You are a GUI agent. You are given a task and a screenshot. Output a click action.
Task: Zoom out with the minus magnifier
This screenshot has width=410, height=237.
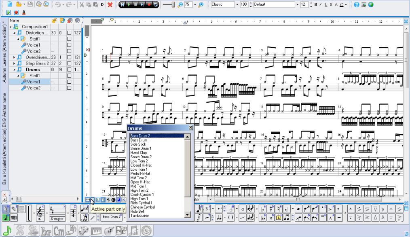pyautogui.click(x=180, y=4)
